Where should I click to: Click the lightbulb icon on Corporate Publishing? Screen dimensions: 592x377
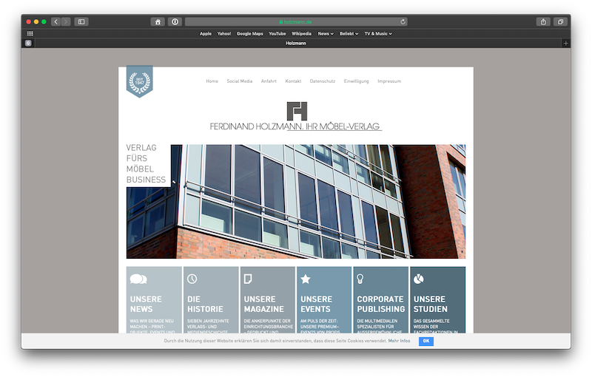[360, 279]
